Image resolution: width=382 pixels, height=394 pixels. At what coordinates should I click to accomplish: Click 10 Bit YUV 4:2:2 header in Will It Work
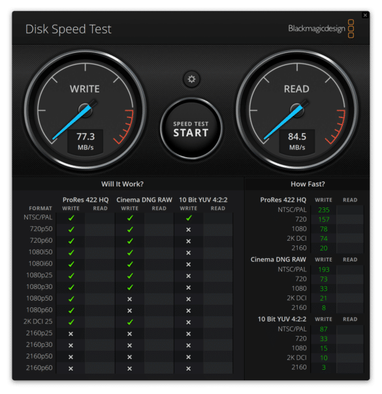[203, 200]
